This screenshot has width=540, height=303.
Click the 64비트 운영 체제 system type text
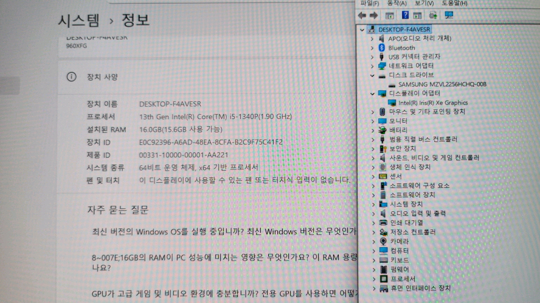tap(198, 168)
